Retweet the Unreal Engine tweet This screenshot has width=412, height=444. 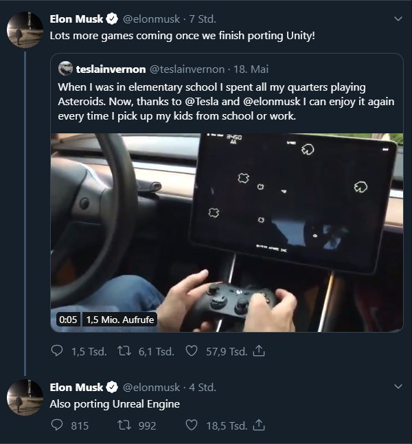pos(124,425)
